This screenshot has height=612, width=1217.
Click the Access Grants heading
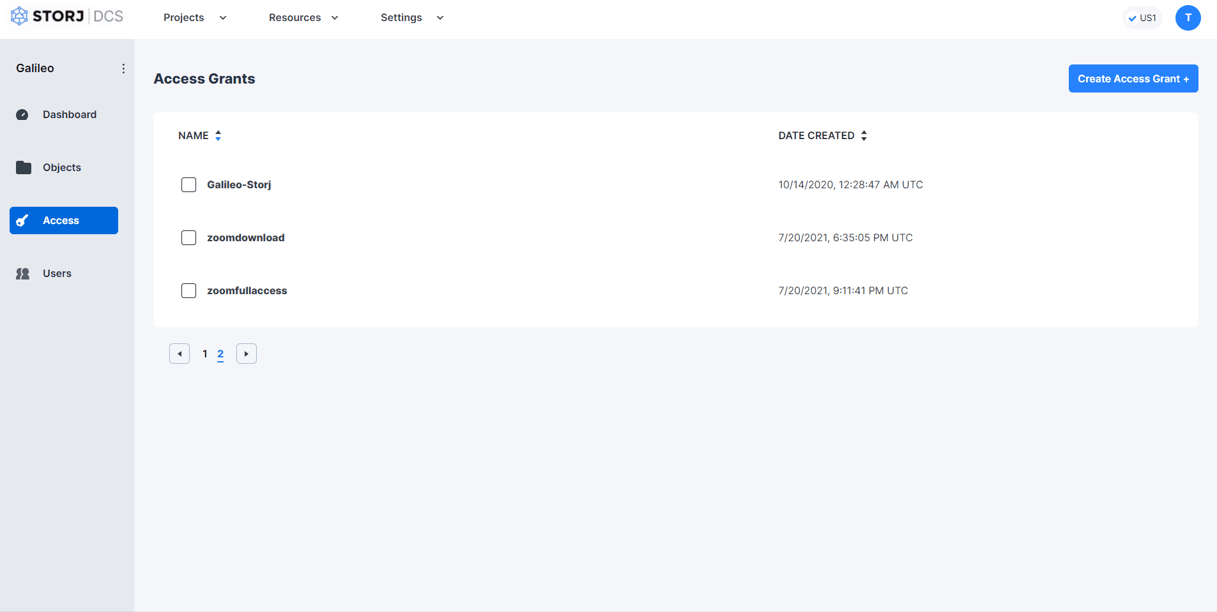204,78
